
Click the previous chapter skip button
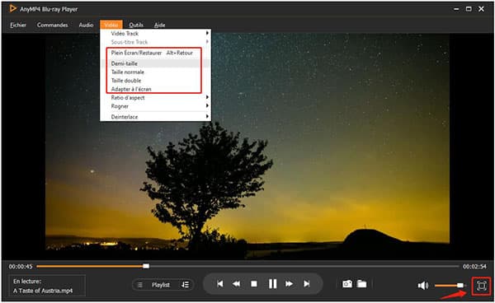tap(220, 284)
